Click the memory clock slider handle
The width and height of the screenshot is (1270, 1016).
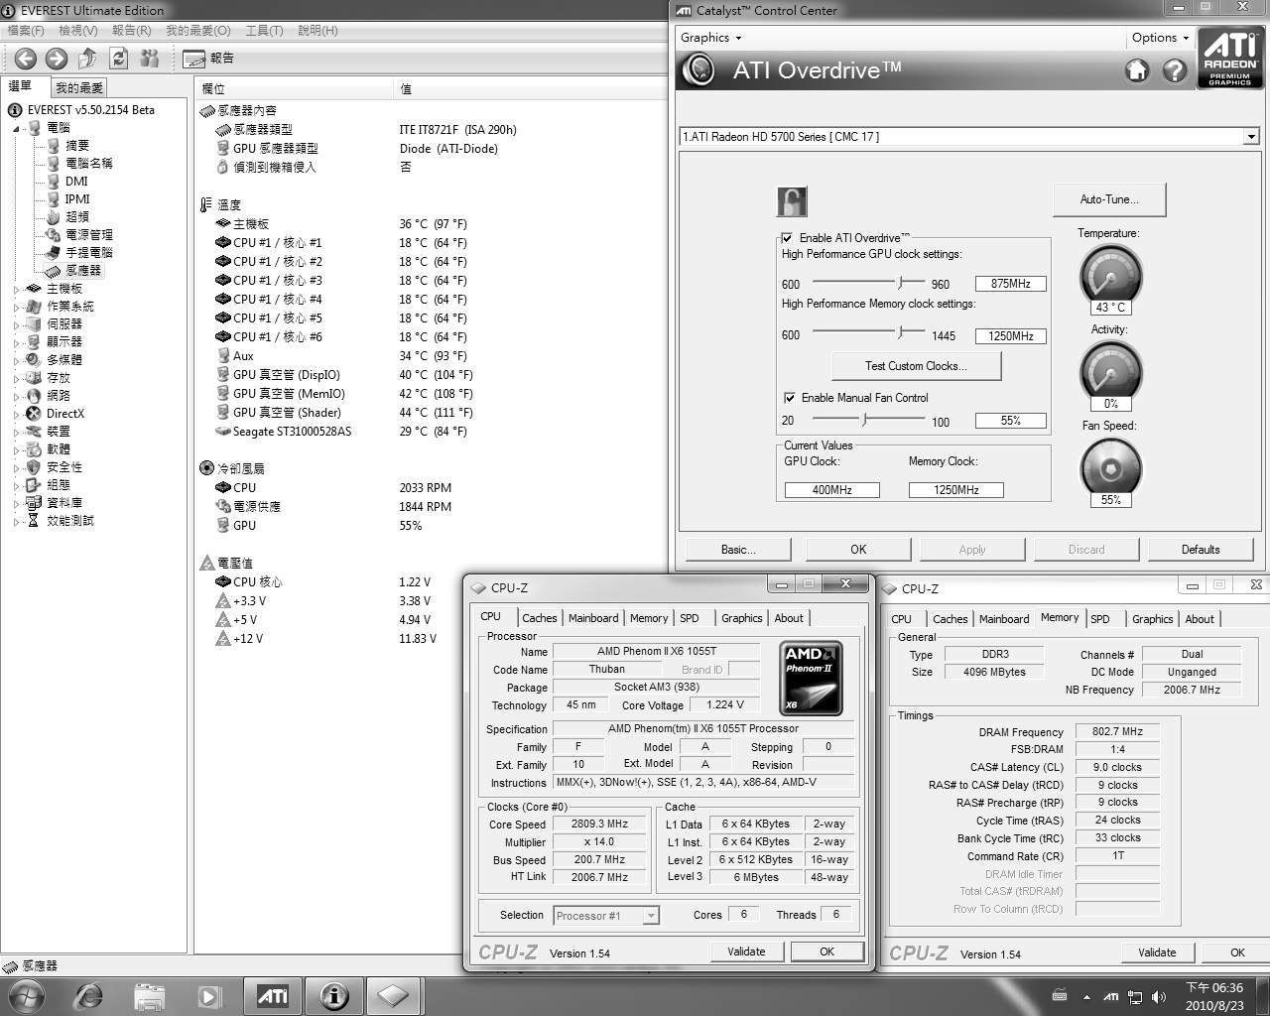tap(902, 333)
